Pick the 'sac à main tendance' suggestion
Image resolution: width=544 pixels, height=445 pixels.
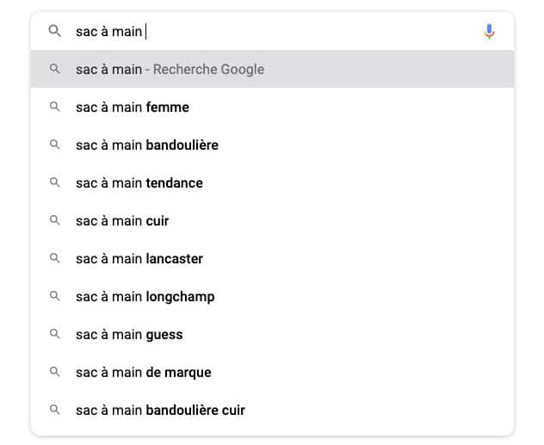[272, 182]
